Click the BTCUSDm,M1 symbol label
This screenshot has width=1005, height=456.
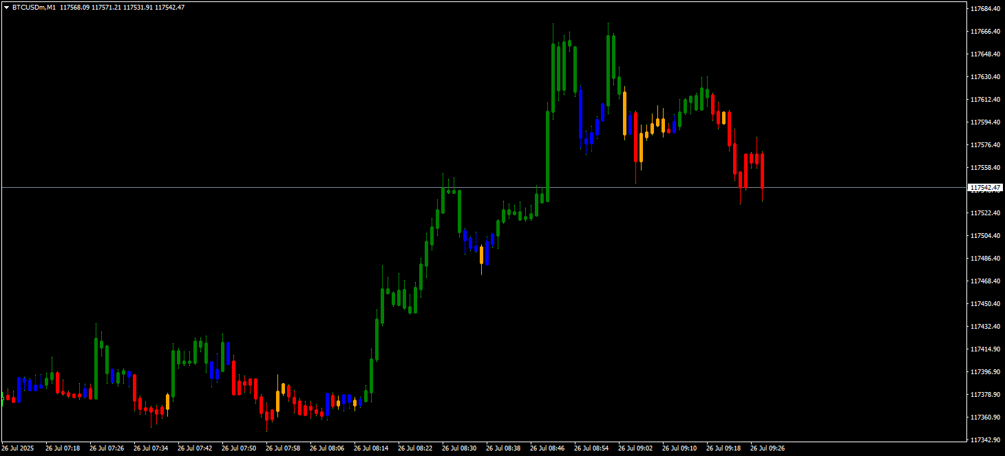tap(34, 7)
